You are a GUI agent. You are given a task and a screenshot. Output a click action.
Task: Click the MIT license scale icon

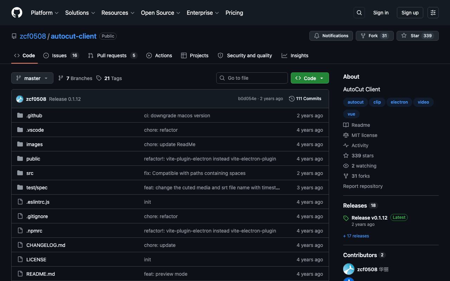[346, 135]
